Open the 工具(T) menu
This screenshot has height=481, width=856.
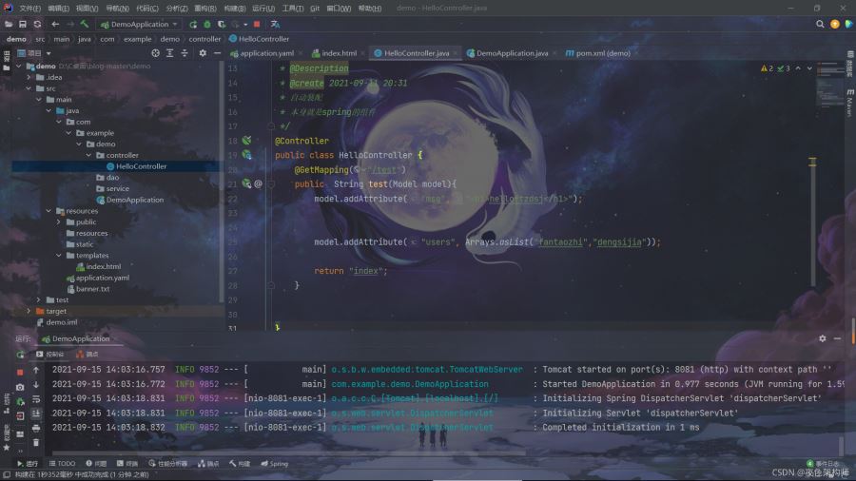click(293, 9)
